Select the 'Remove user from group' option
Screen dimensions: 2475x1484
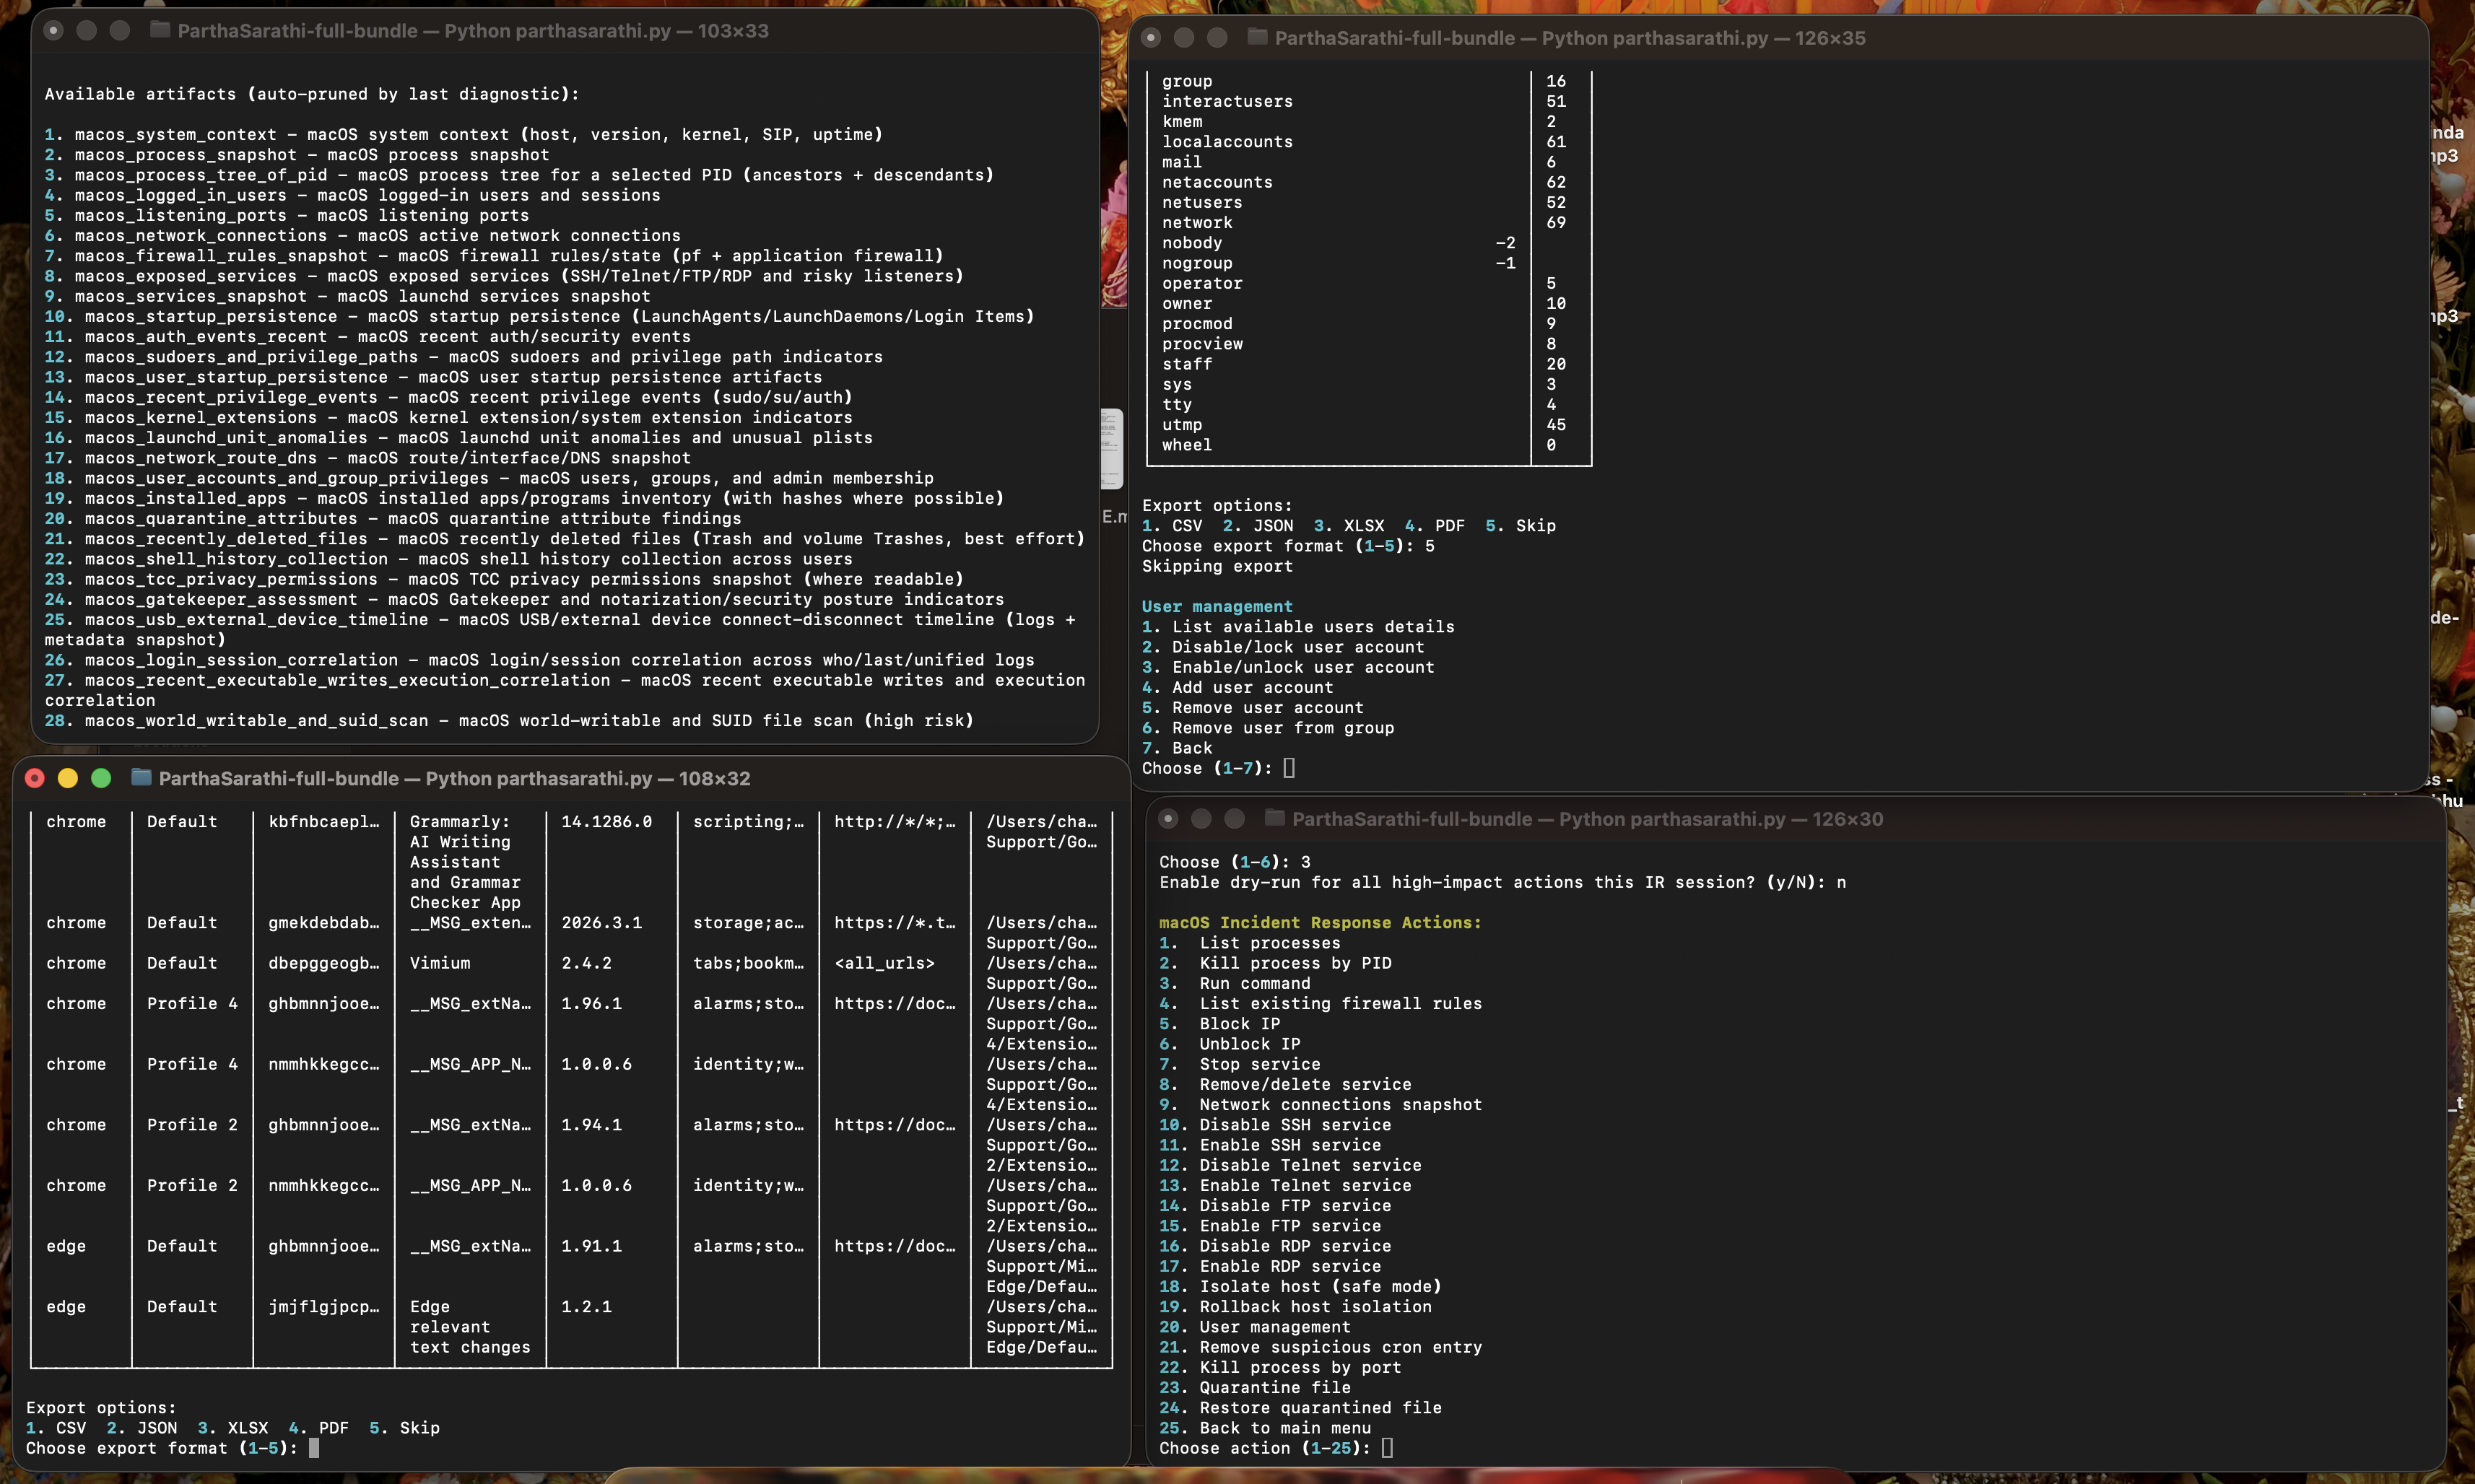coord(1268,728)
